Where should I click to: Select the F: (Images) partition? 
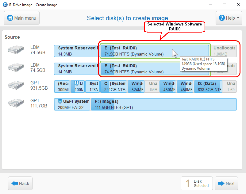pyautogui.click(x=163, y=104)
